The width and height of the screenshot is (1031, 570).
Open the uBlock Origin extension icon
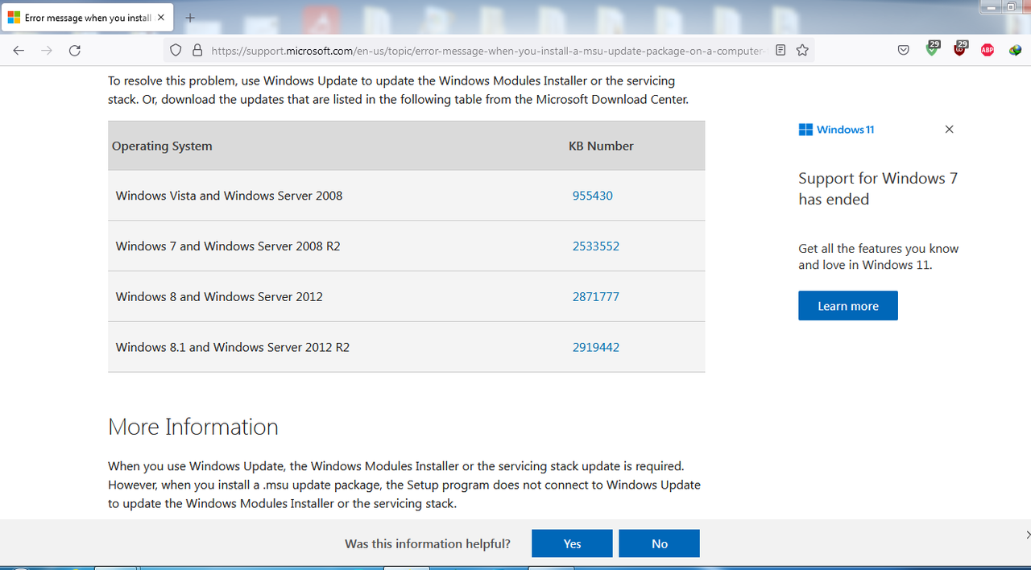click(959, 49)
